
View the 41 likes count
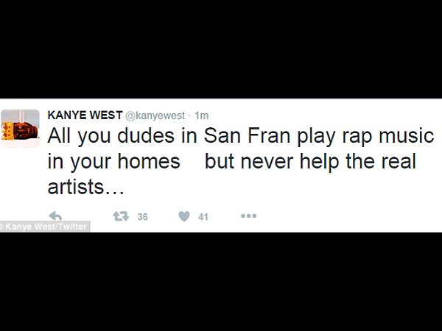(x=204, y=216)
